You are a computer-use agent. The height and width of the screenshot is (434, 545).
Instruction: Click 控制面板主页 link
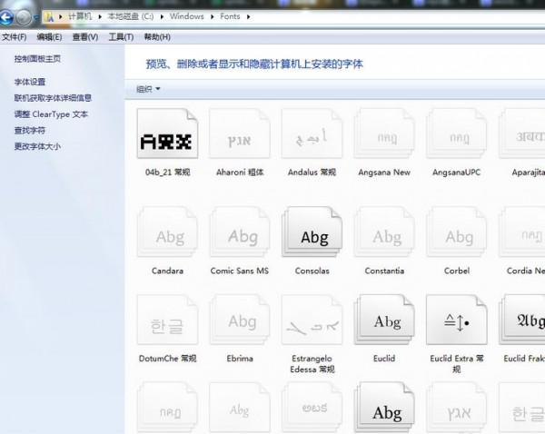pyautogui.click(x=37, y=59)
